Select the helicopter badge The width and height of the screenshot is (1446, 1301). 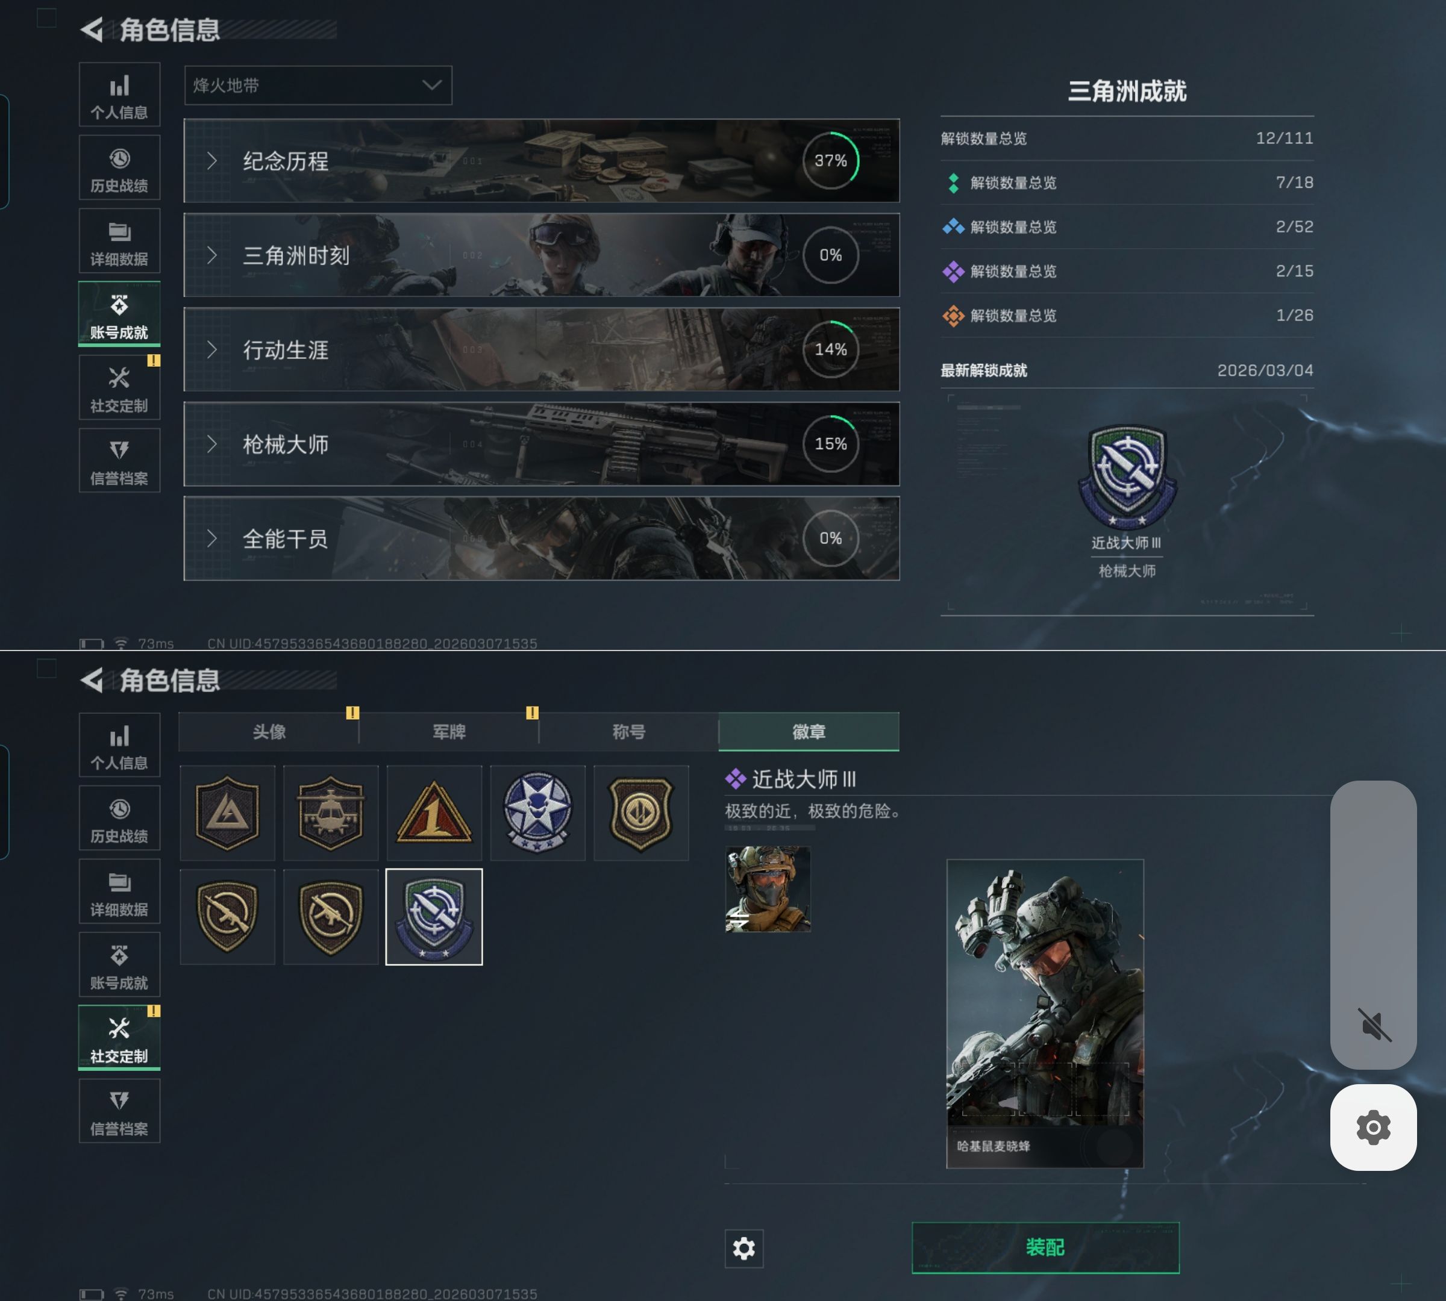330,813
